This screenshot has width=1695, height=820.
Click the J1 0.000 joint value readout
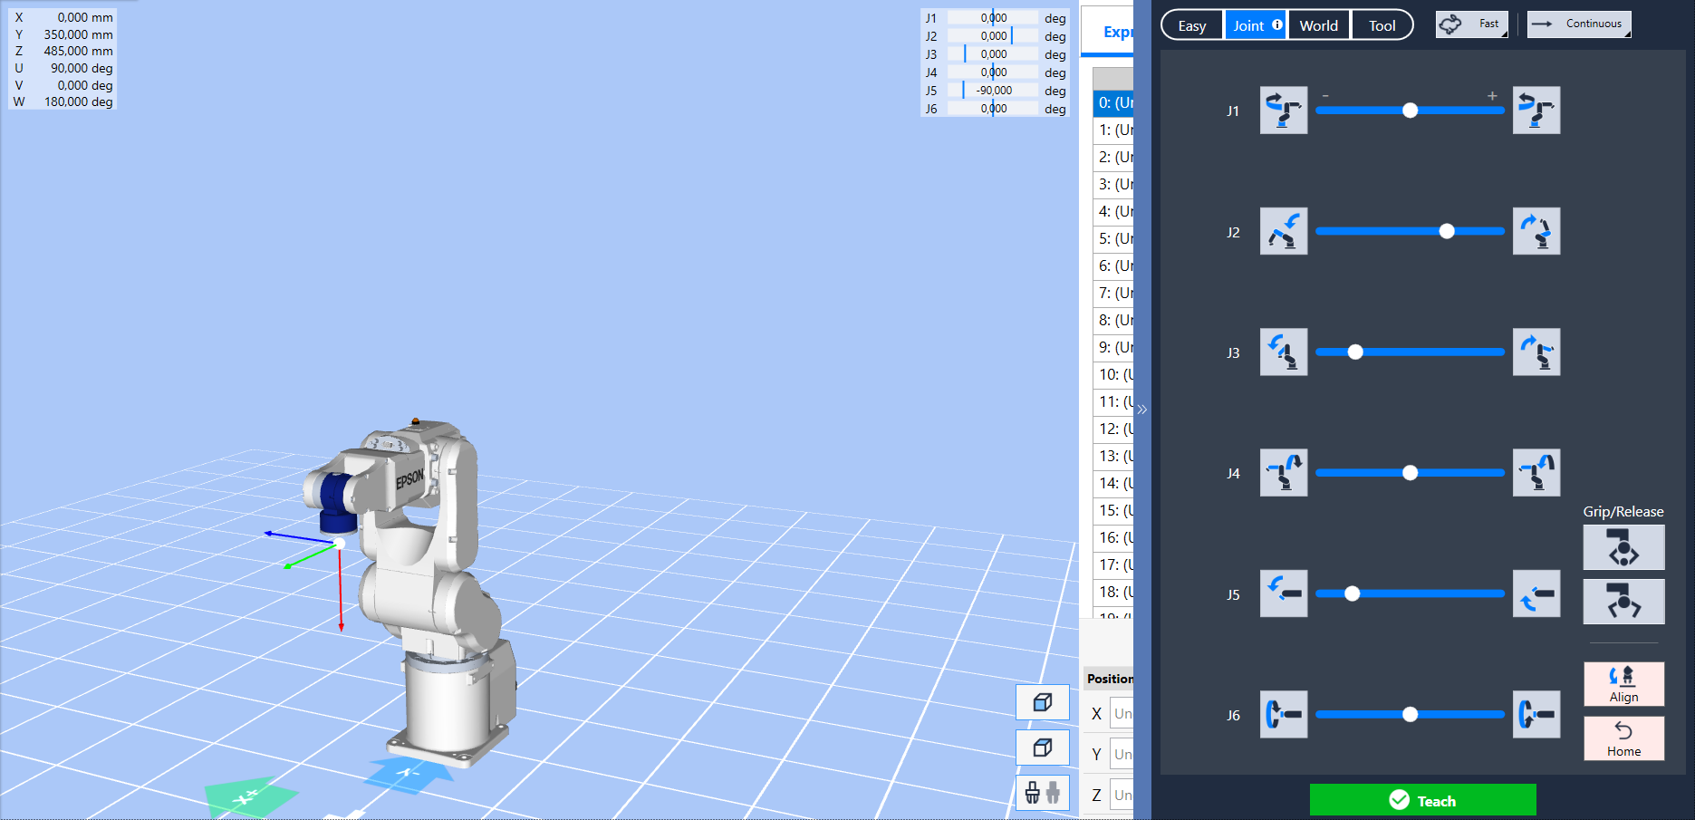click(993, 18)
